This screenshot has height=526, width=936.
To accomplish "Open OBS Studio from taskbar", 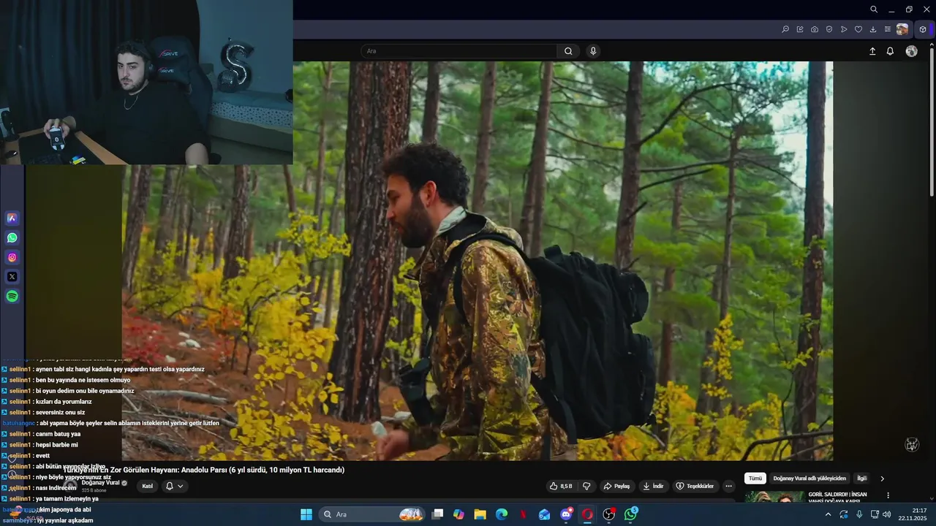I will coord(609,514).
